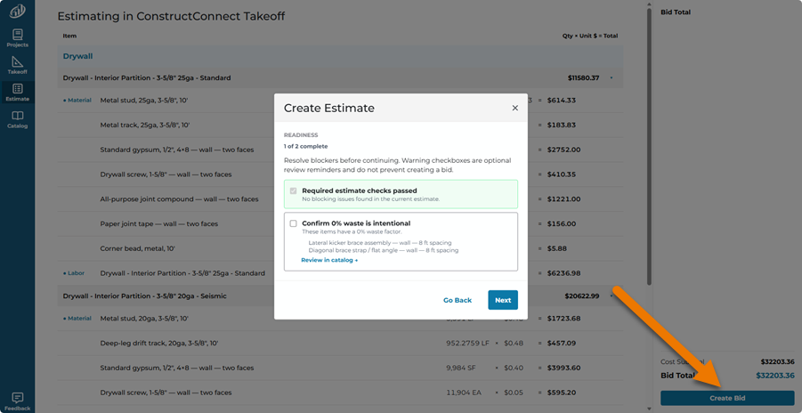The height and width of the screenshot is (413, 802).
Task: Open the Projects section in sidebar
Action: [x=18, y=38]
